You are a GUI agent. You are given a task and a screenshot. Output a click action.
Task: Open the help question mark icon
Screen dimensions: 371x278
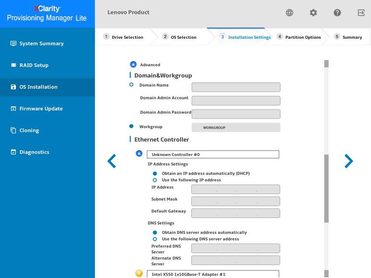click(x=337, y=13)
